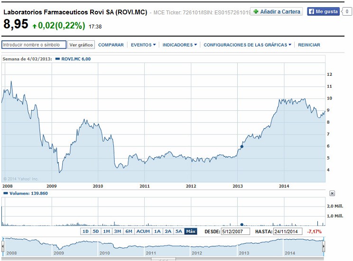
Task: Click 2012 section in the range navigator
Action: [214, 246]
